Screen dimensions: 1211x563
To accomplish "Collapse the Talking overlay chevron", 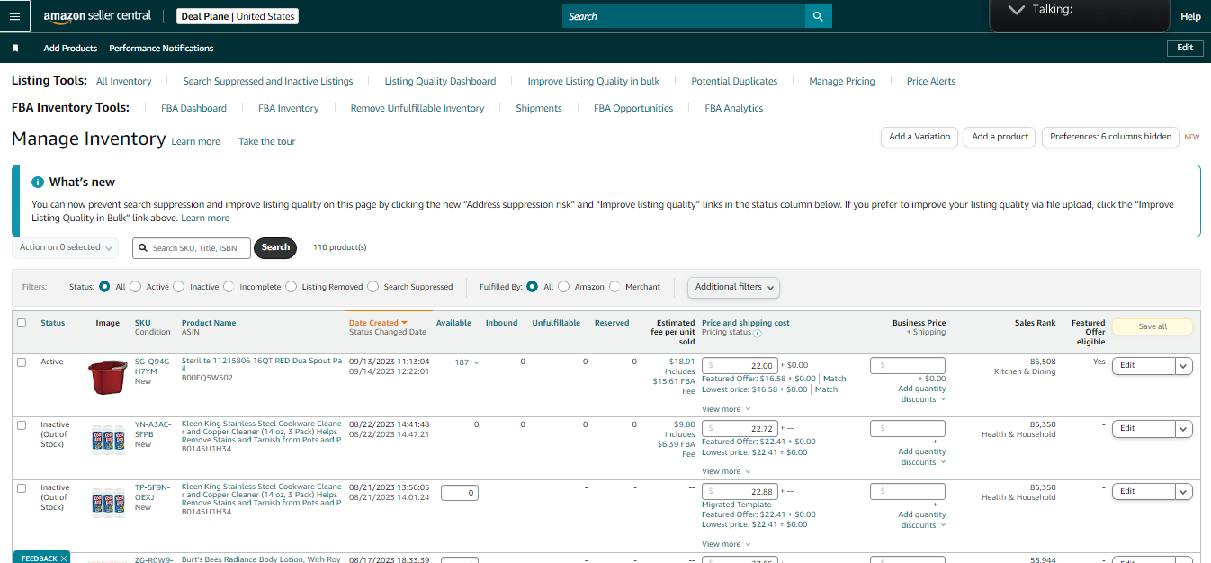I will [x=1016, y=10].
